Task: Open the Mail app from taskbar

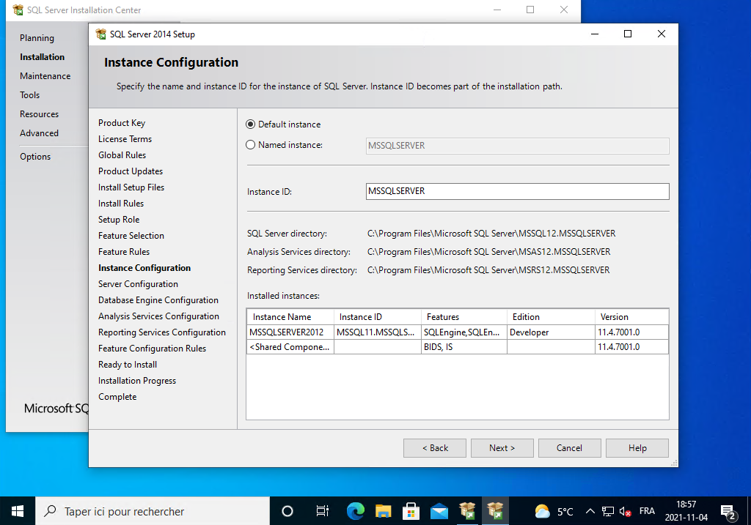Action: coord(439,511)
